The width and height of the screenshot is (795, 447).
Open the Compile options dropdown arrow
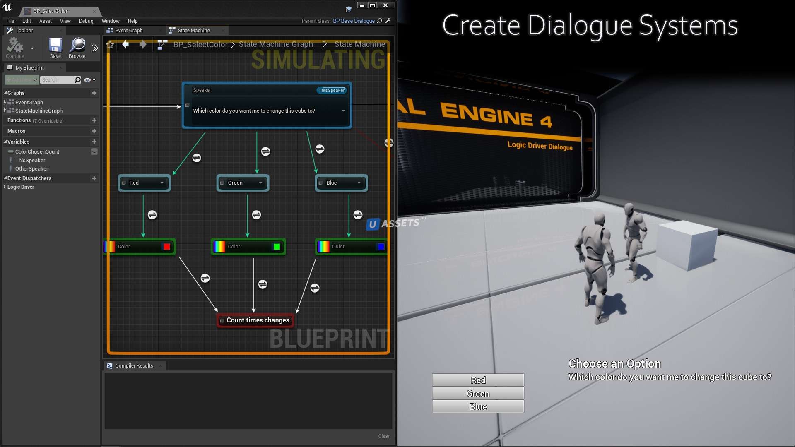tap(32, 48)
